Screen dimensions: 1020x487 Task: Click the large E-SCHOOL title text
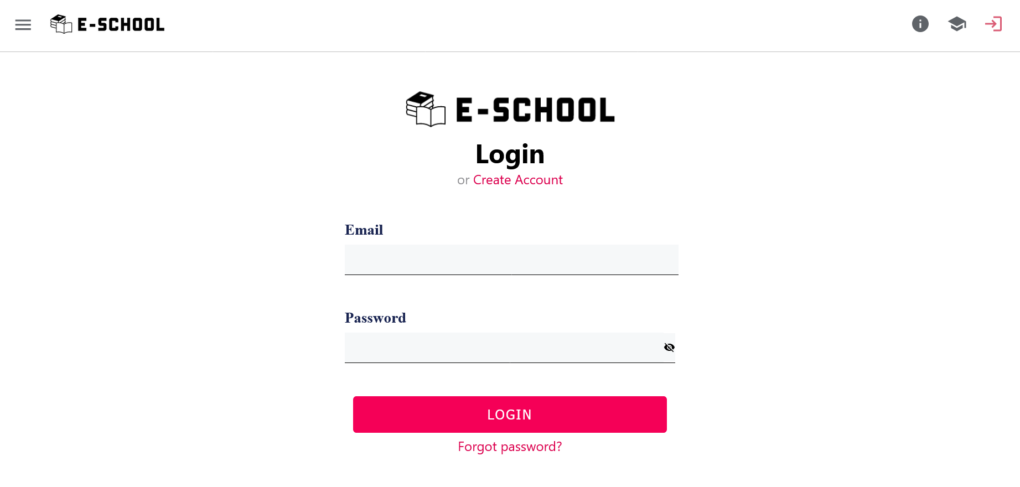click(535, 110)
